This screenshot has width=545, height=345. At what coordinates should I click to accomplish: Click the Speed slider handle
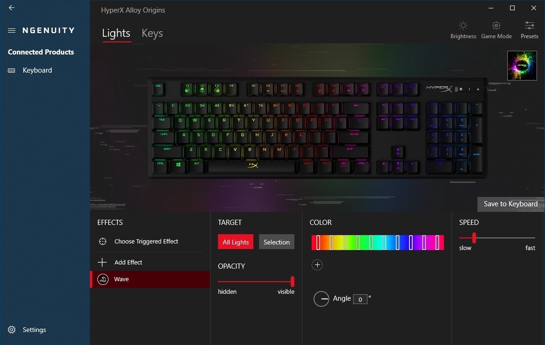pos(474,238)
